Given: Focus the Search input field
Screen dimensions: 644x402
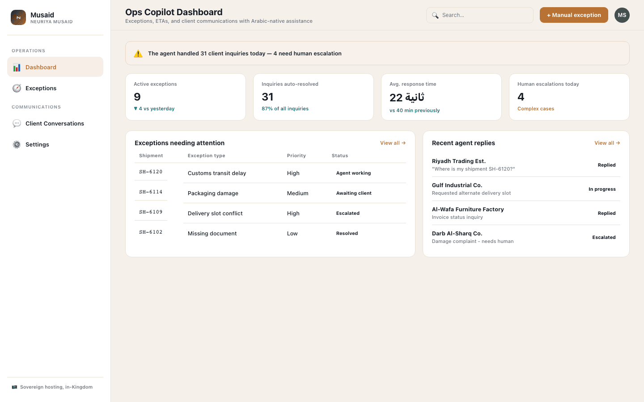Looking at the screenshot, I should (480, 15).
